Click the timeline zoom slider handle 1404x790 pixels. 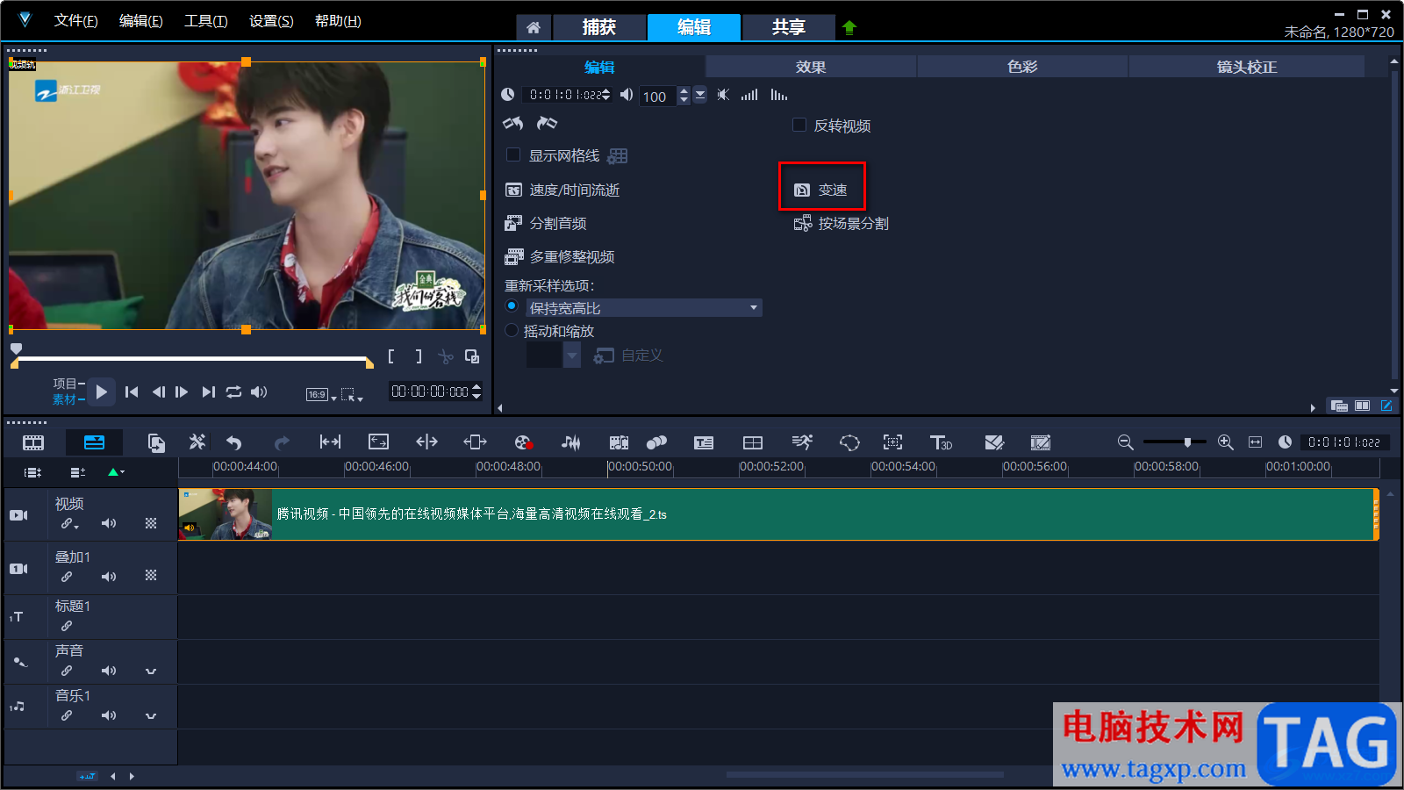tap(1187, 442)
